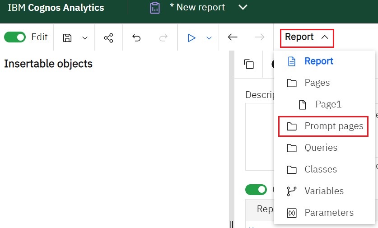Click the report clipboard icon in header
The width and height of the screenshot is (378, 228).
pyautogui.click(x=155, y=8)
